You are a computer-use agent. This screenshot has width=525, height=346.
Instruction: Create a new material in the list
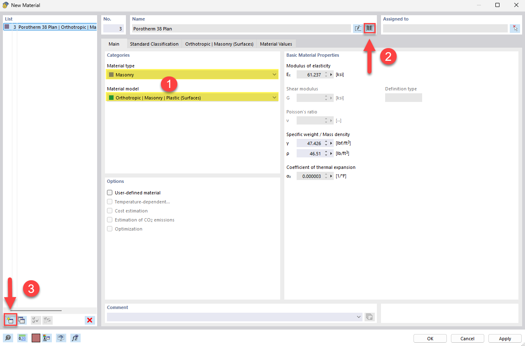(10, 320)
